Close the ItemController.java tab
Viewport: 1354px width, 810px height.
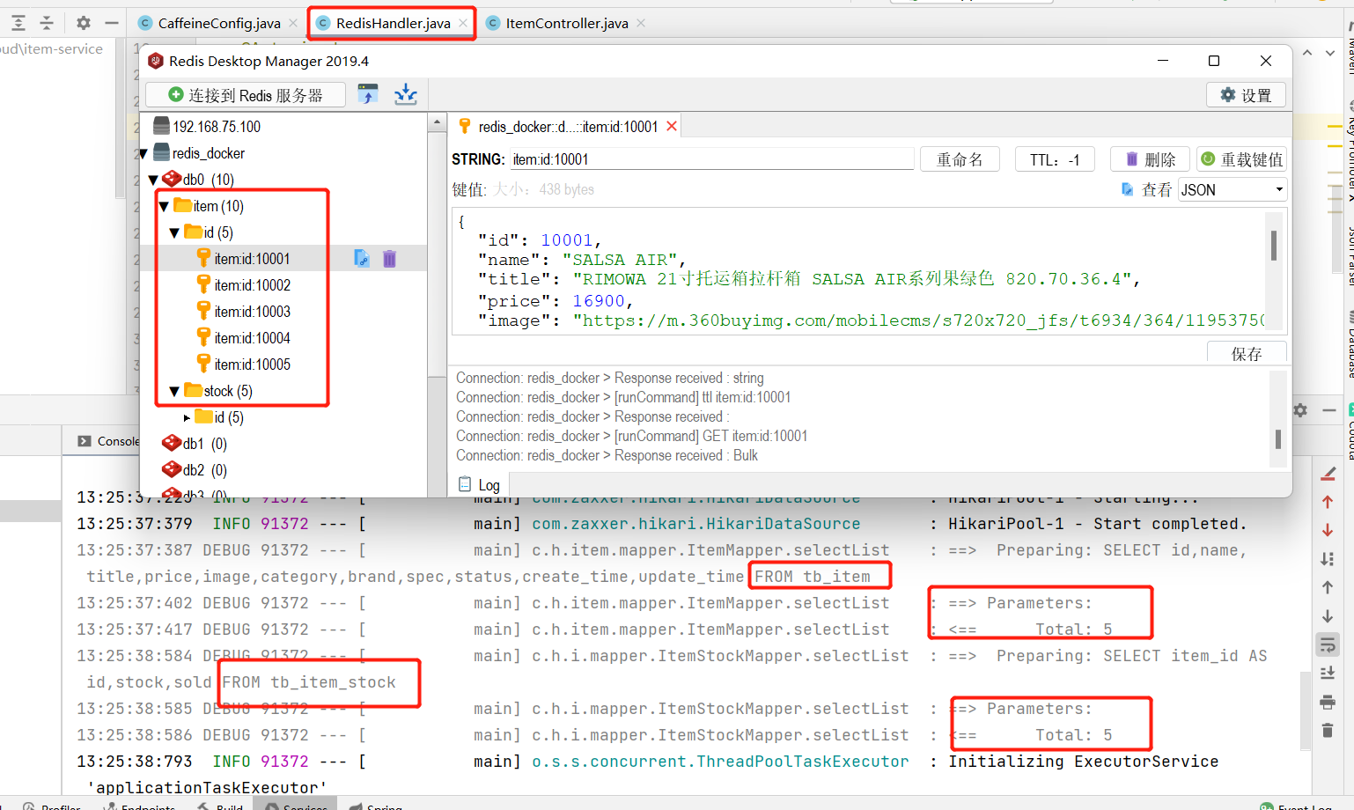[641, 23]
